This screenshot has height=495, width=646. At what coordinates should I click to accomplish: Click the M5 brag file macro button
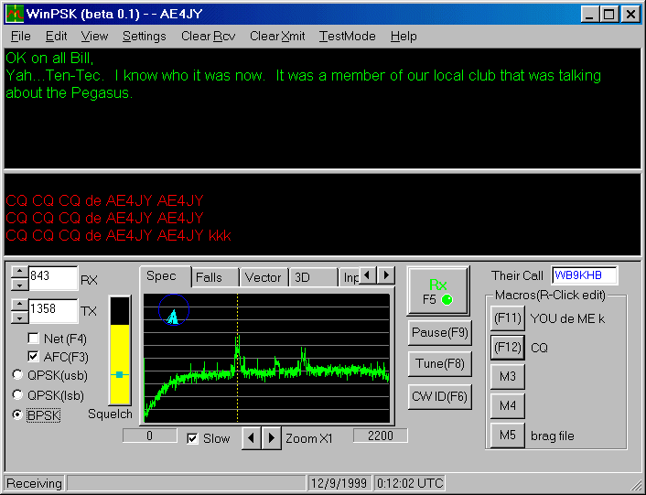click(x=508, y=435)
